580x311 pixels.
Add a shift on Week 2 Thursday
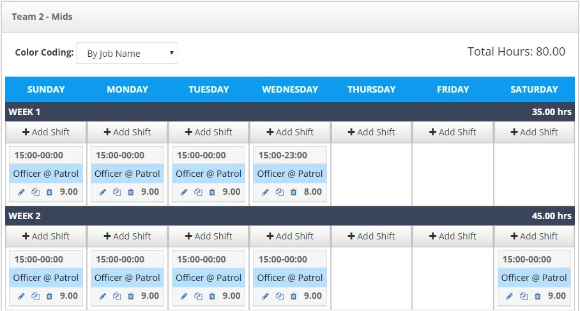click(371, 236)
